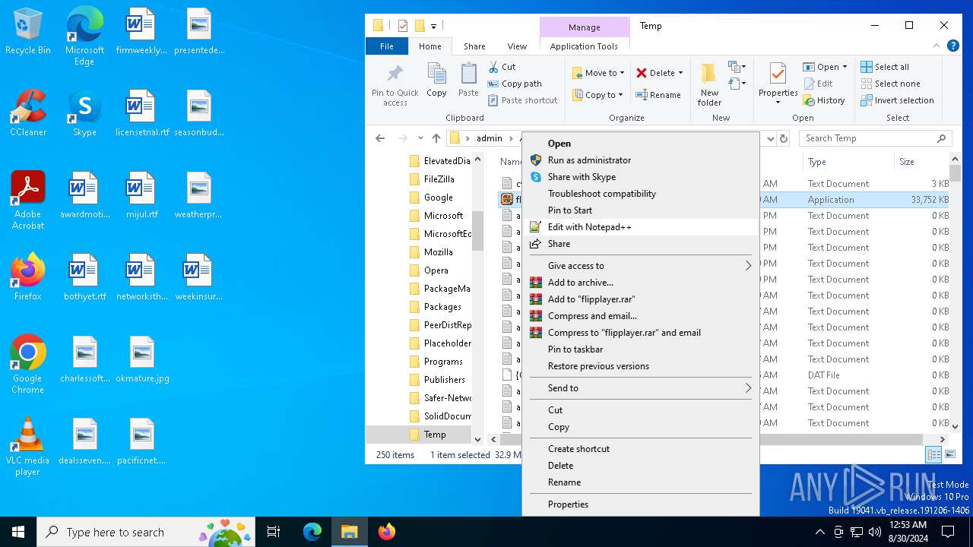Select the Opera folder in tree
Viewport: 973px width, 547px height.
click(x=436, y=270)
